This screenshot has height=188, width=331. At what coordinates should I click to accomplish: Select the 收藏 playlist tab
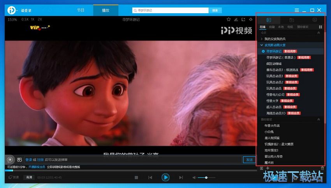pos(272,27)
